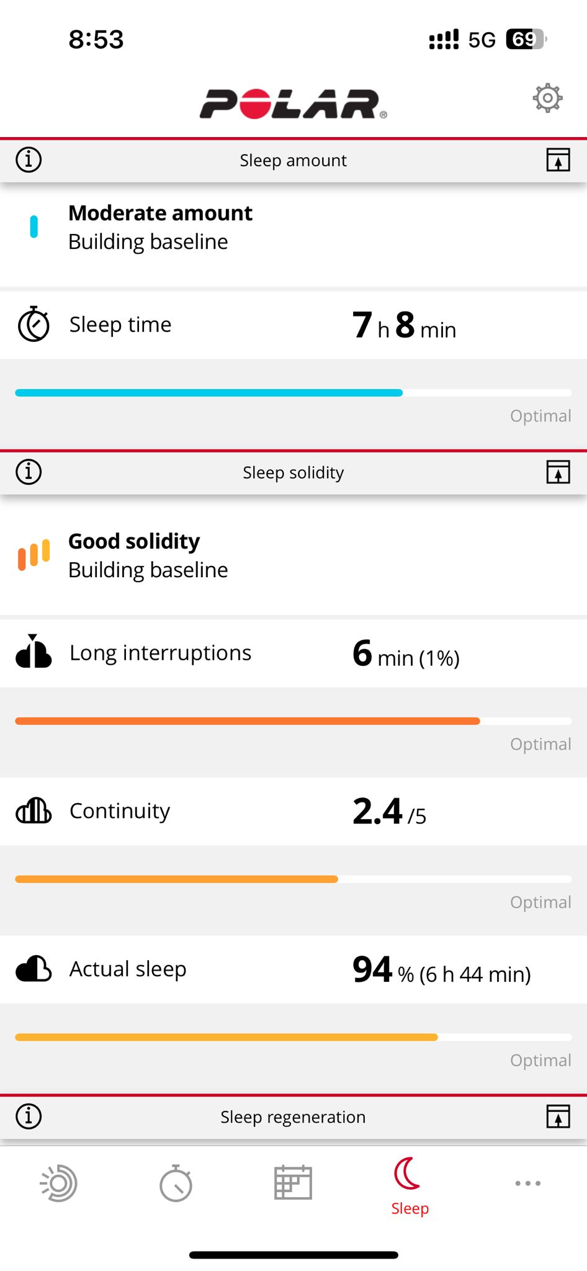587x1271 pixels.
Task: Tap the blue Sleep time progress bar
Action: [208, 393]
